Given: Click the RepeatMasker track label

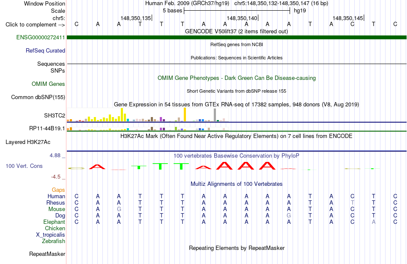Looking at the screenshot, I should point(47,254).
